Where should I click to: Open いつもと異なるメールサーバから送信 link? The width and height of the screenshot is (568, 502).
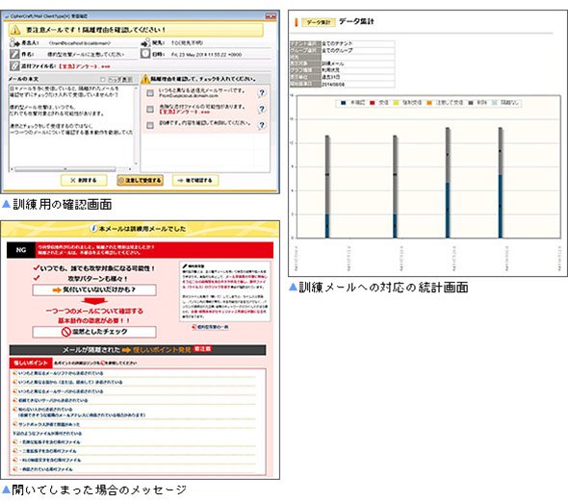[61, 391]
